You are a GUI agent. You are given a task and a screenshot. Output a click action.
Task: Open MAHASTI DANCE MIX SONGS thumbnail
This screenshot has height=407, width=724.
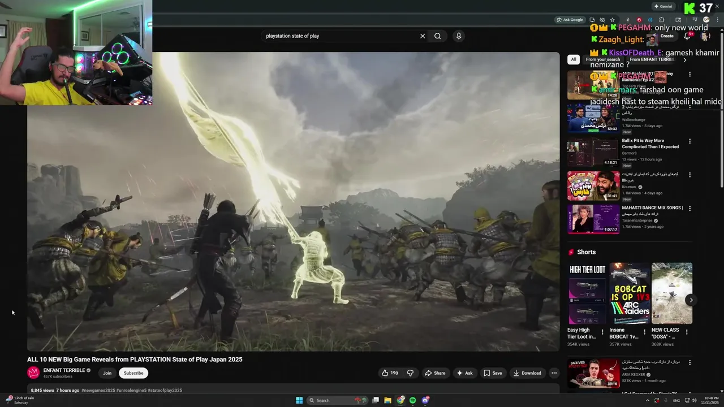click(593, 219)
